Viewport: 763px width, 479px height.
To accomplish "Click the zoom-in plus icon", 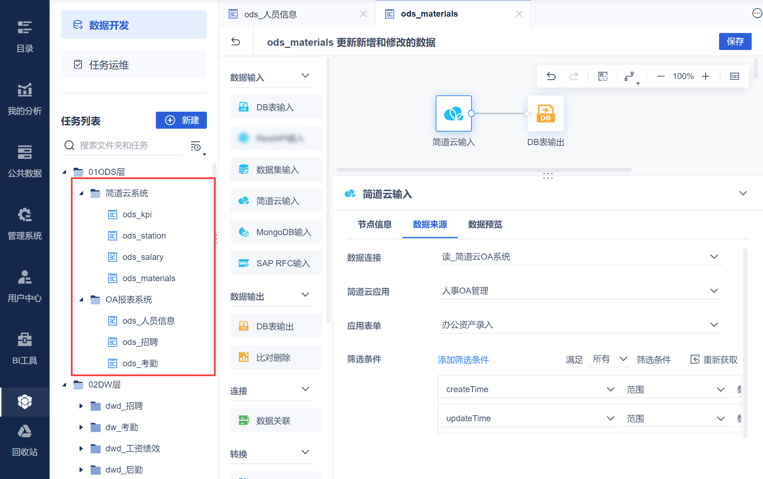I will pos(706,76).
